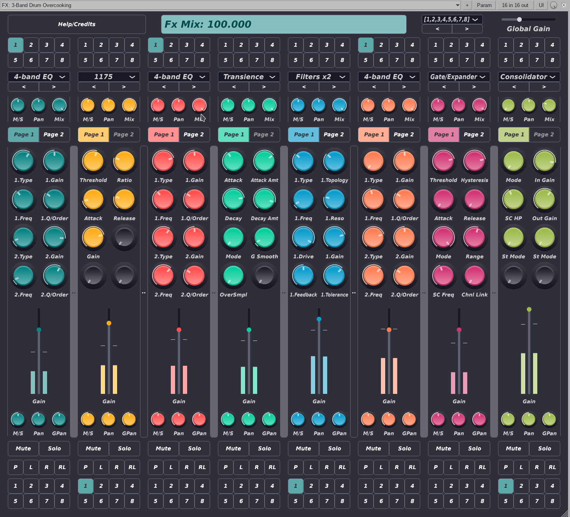Mute the 1175 compressor strip

[x=93, y=448]
